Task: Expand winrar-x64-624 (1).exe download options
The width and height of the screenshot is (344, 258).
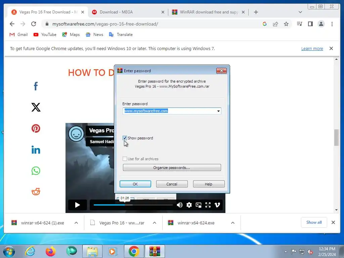Action: (76, 223)
